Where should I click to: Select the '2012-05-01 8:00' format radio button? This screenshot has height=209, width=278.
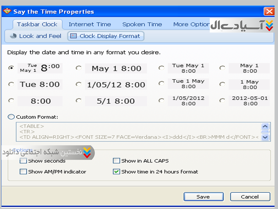click(222, 101)
